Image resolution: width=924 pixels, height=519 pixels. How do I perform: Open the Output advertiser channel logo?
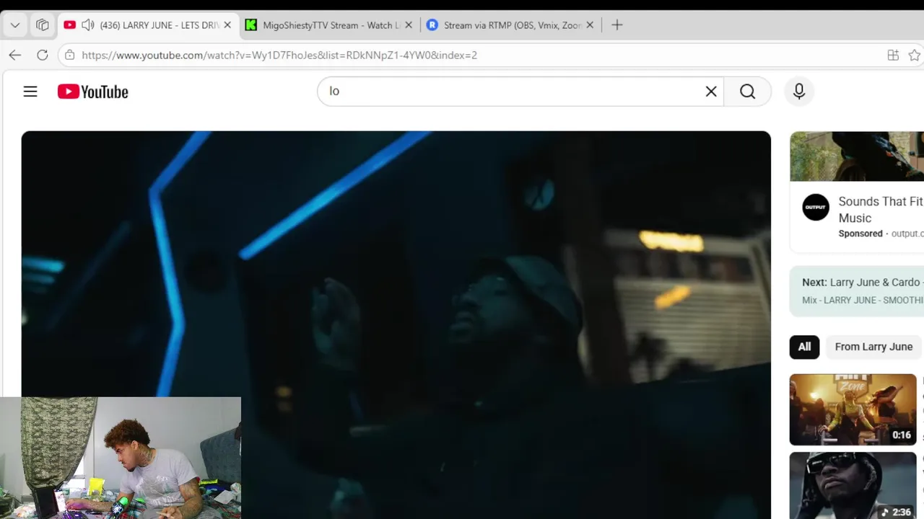click(816, 208)
